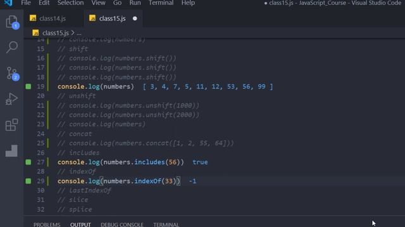Click the '// unshift' comment on line 20
405x227 pixels.
tap(77, 96)
